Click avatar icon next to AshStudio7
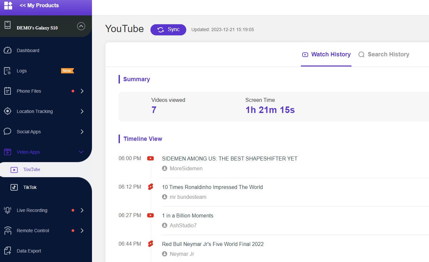429x262 pixels. pyautogui.click(x=165, y=225)
